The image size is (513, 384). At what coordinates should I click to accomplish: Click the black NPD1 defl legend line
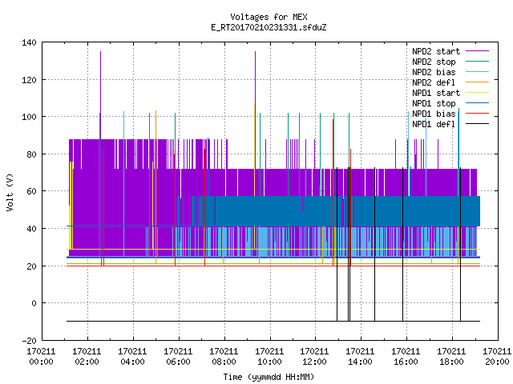point(477,124)
